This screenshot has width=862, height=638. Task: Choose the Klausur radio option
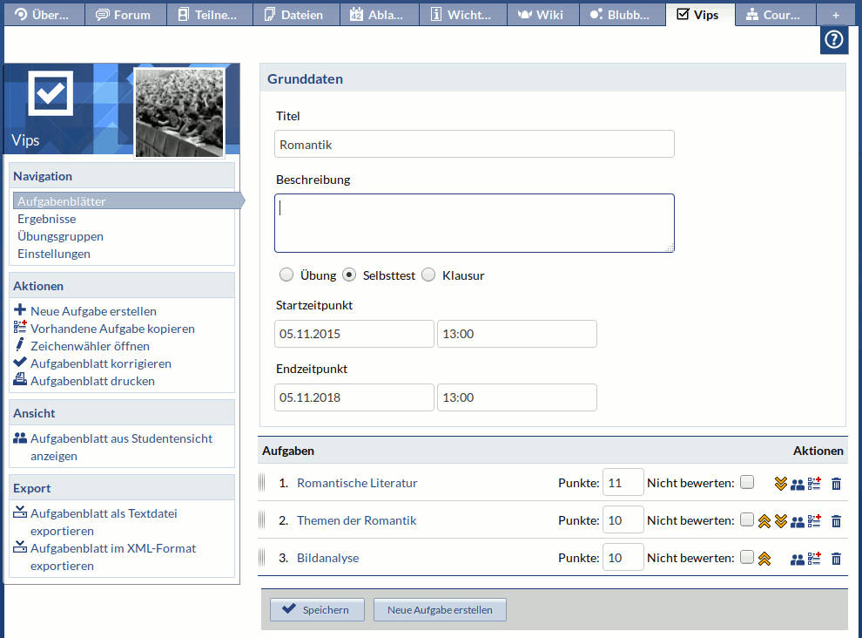pyautogui.click(x=428, y=275)
